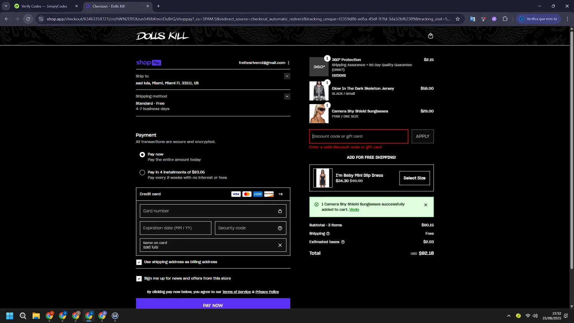Open the shopping bag cart icon

click(x=430, y=36)
